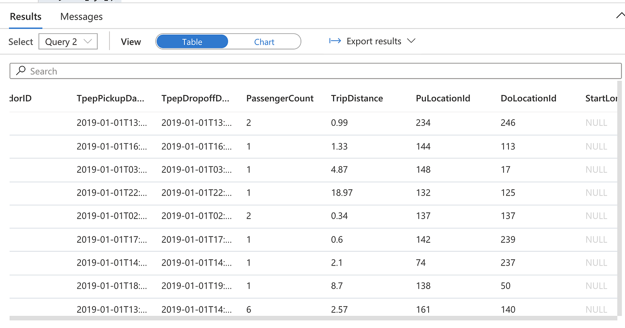Select the Table view toggle
This screenshot has width=625, height=328.
pyautogui.click(x=192, y=42)
